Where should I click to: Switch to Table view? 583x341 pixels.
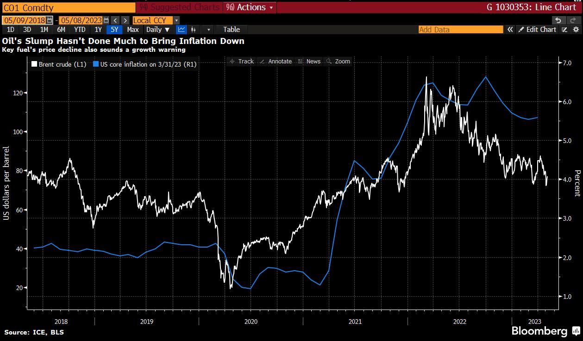(232, 30)
